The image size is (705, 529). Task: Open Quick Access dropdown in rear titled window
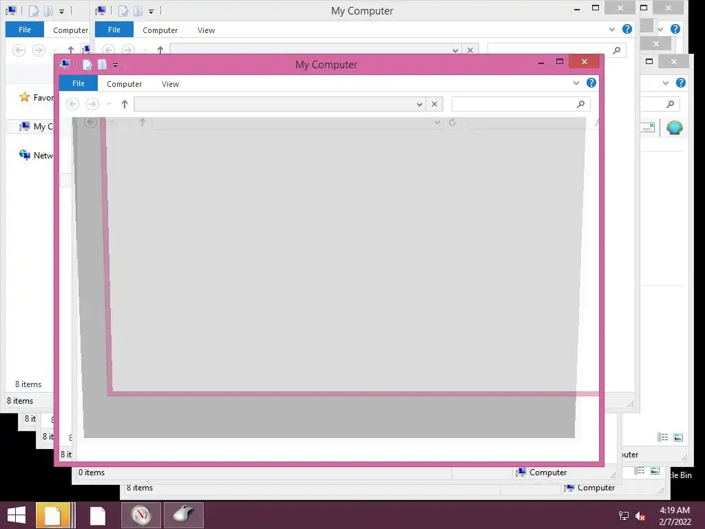151,12
